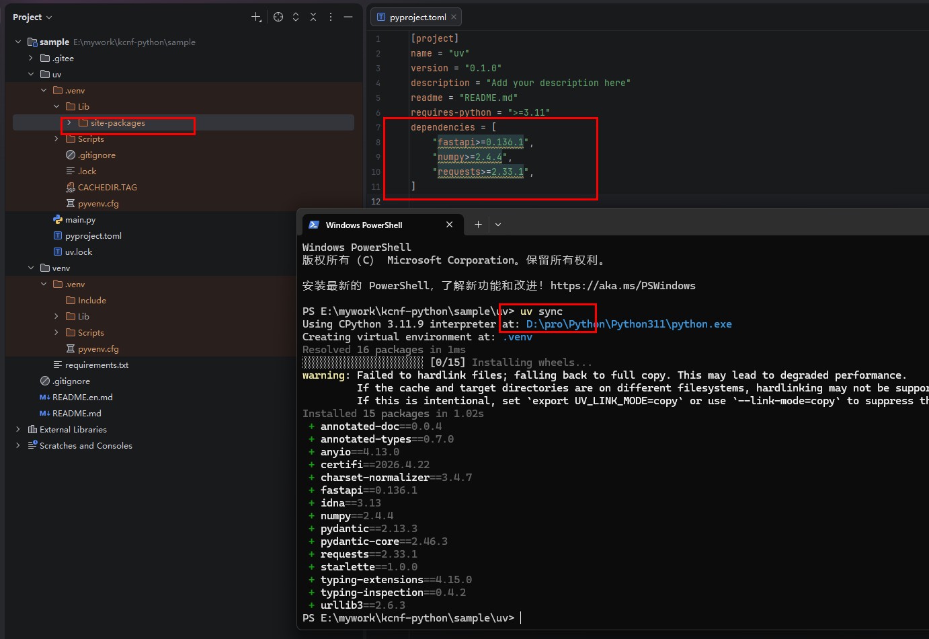Expand the Scripts folder under venv/.venv
The height and width of the screenshot is (639, 929).
[56, 332]
